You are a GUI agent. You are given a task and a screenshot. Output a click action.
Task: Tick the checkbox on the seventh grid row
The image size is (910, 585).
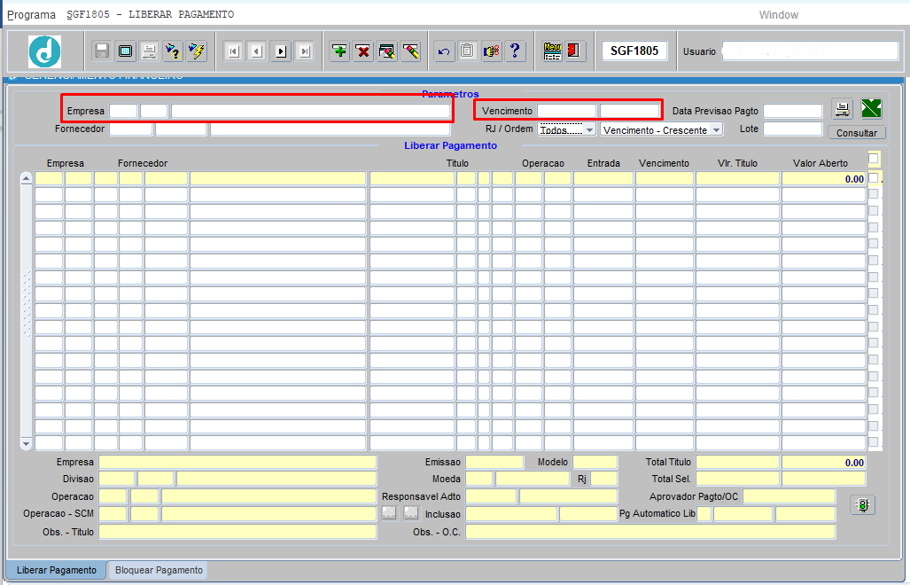click(873, 277)
